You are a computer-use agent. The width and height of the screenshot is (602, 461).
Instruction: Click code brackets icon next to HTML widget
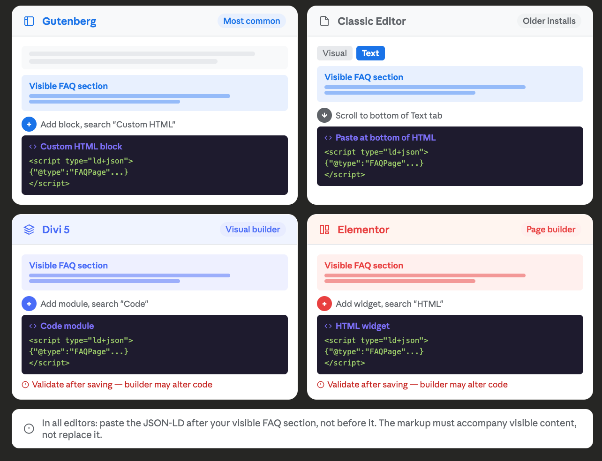tap(328, 326)
